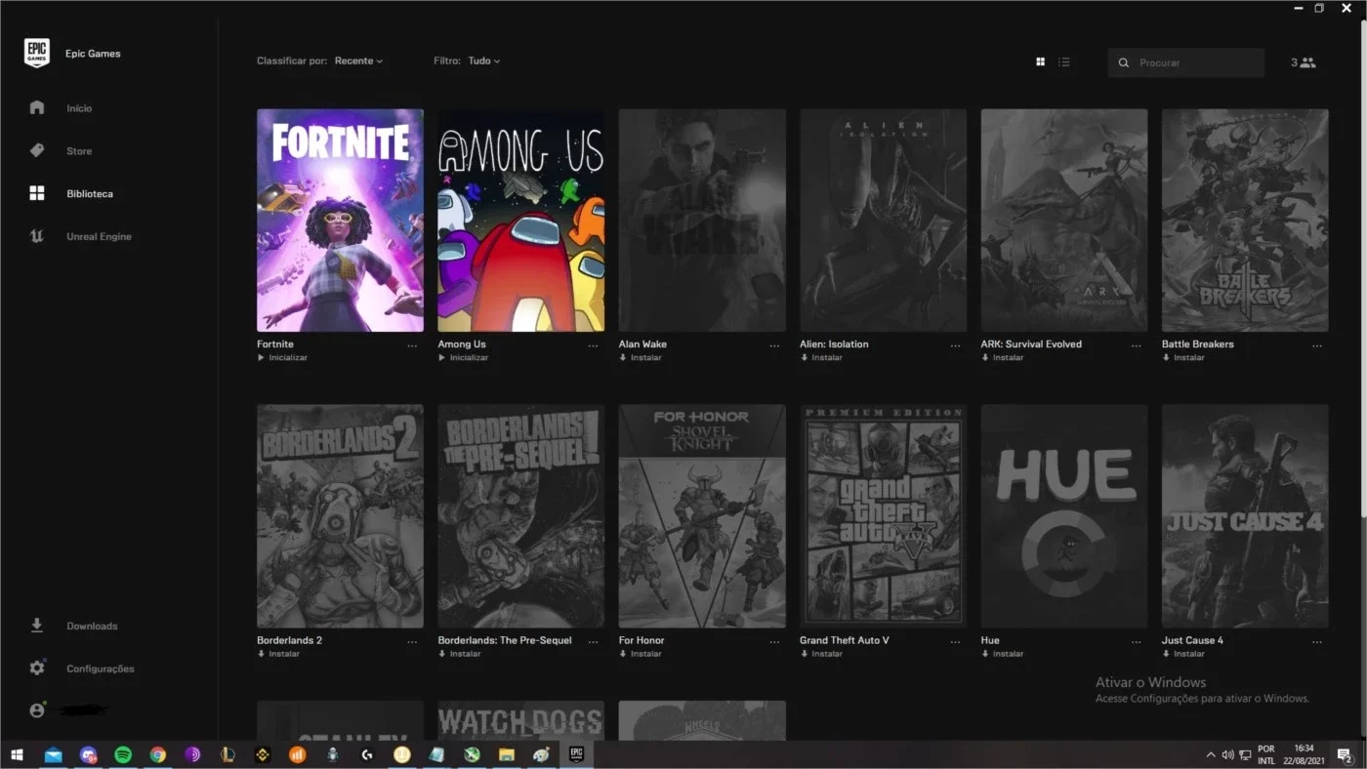Click the user account profile icon

(x=37, y=710)
